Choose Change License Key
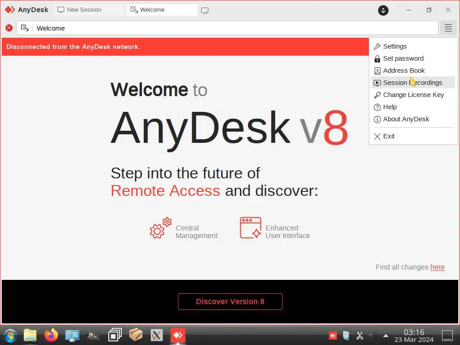The height and width of the screenshot is (345, 460). pyautogui.click(x=413, y=95)
